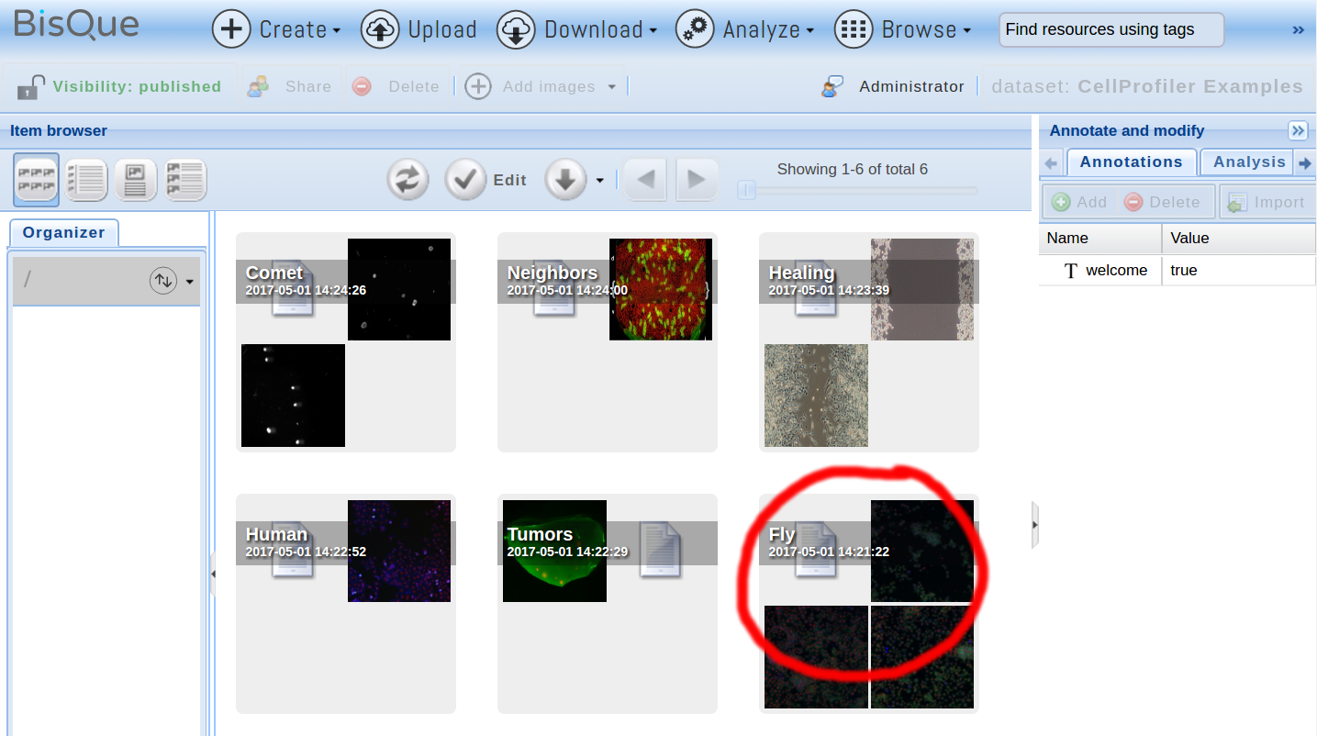Collapse the Annotate and modify panel
The height and width of the screenshot is (736, 1317).
[x=1298, y=130]
